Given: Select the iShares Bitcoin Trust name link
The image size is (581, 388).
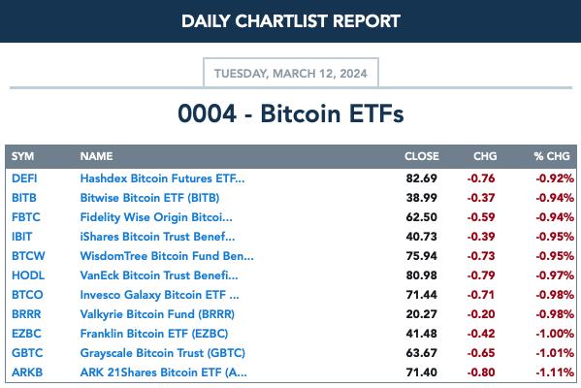Looking at the screenshot, I should tap(157, 237).
